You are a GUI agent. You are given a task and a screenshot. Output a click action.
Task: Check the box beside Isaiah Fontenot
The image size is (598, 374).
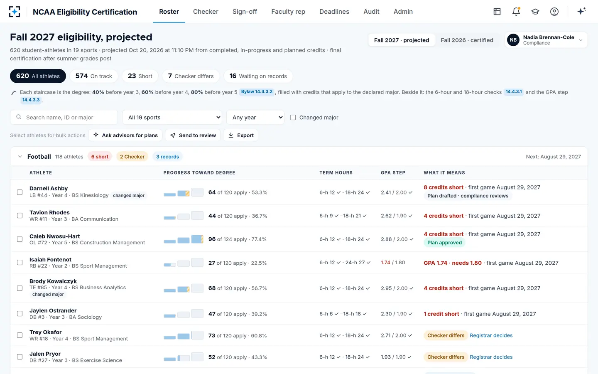click(20, 263)
